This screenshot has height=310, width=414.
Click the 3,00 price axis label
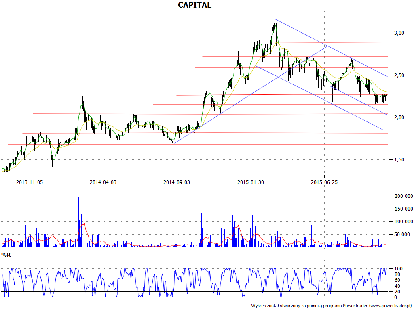400,33
